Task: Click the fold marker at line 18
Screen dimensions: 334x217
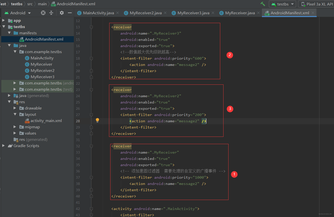Action: pos(91,58)
